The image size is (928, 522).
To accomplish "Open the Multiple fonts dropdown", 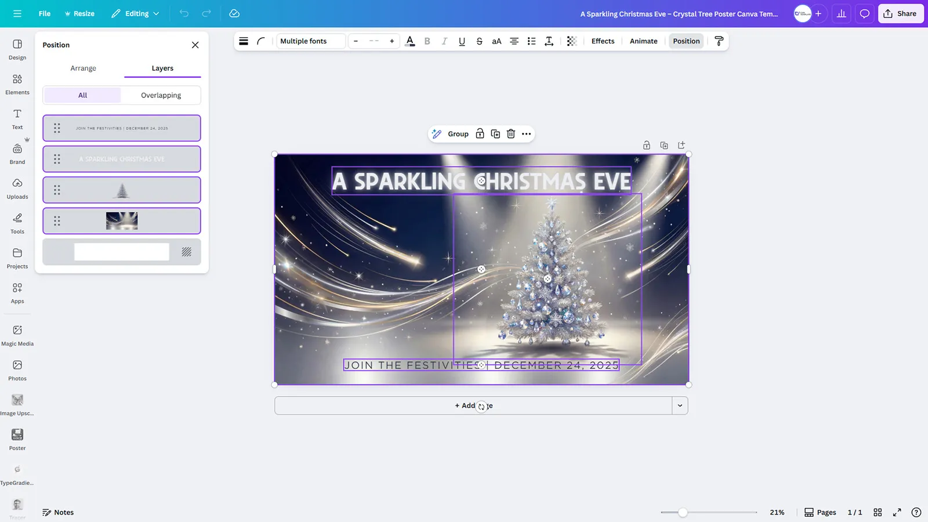I will click(310, 41).
